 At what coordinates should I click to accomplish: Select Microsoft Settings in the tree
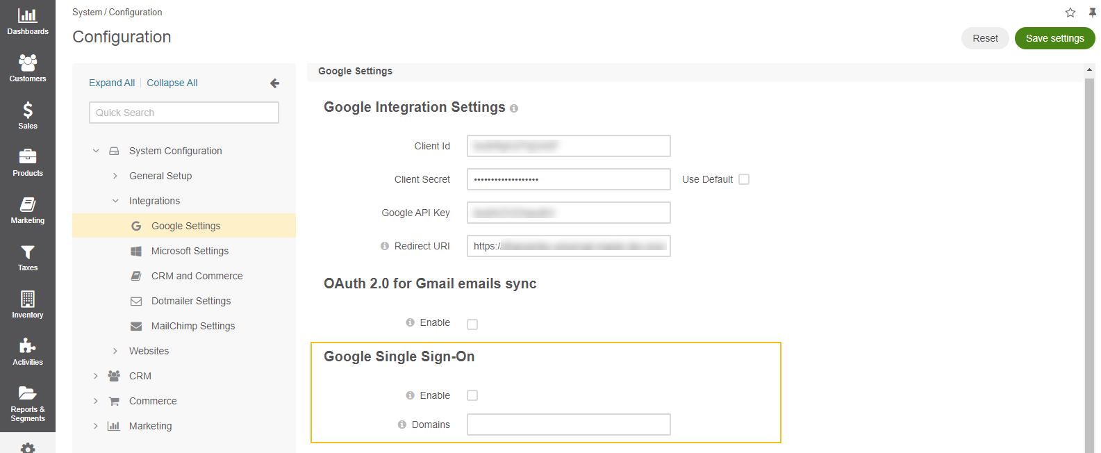[x=190, y=251]
